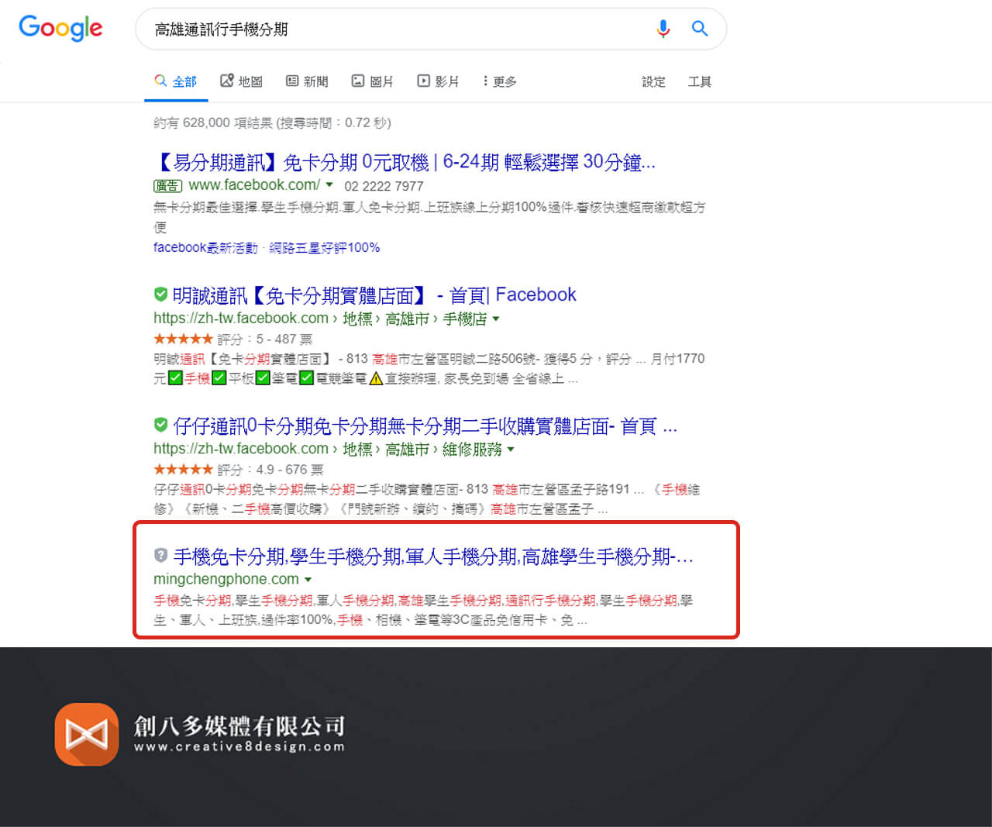Click the Google logo
The height and width of the screenshot is (827, 992).
(60, 28)
